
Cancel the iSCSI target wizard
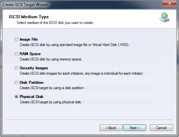coord(161,128)
